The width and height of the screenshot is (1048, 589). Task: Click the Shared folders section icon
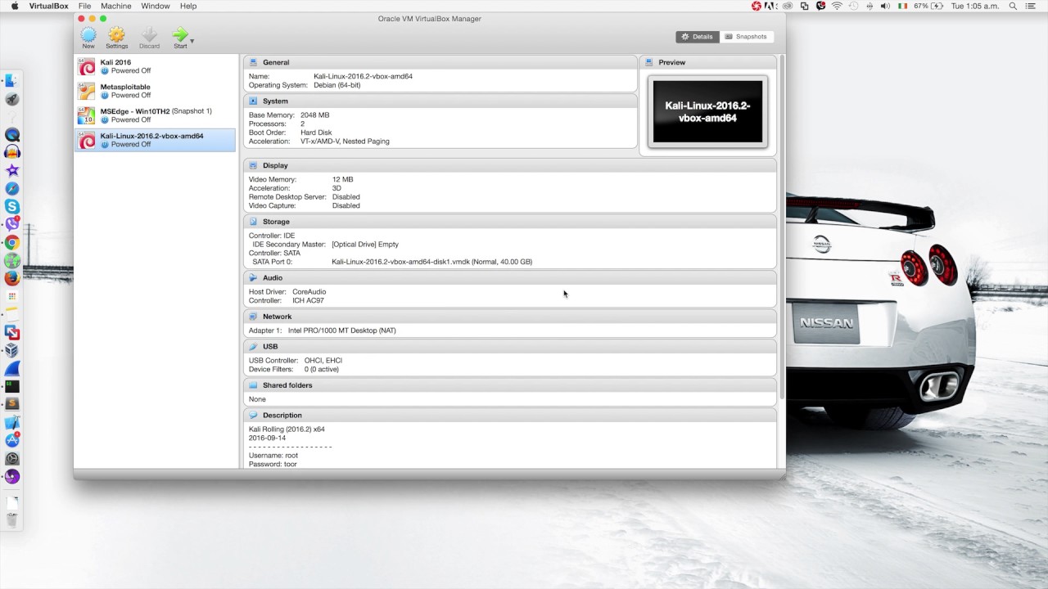[x=253, y=385]
